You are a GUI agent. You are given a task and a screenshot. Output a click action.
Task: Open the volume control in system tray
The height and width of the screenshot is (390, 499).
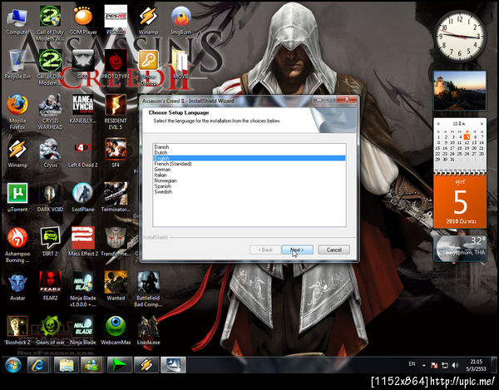pos(455,365)
